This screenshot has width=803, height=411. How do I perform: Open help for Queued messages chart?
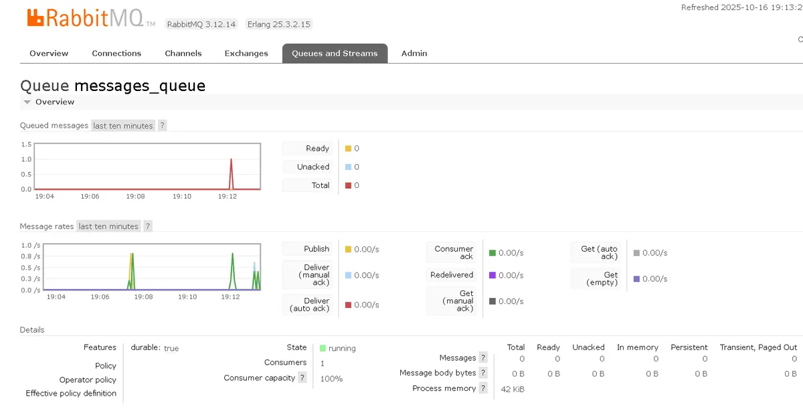[162, 126]
